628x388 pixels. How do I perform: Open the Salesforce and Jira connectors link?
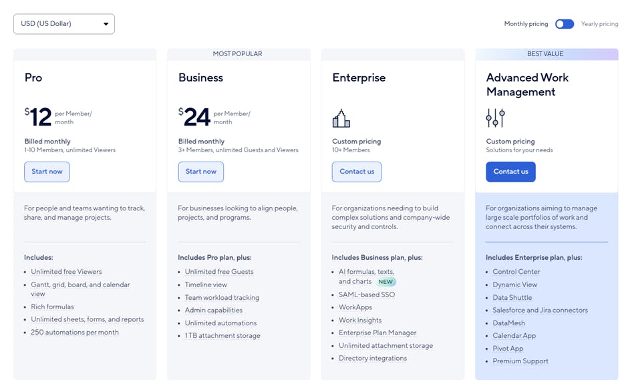(540, 310)
